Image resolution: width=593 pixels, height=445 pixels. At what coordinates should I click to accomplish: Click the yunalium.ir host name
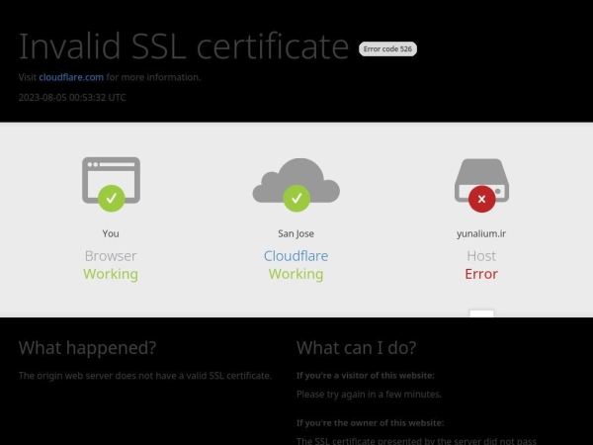481,233
